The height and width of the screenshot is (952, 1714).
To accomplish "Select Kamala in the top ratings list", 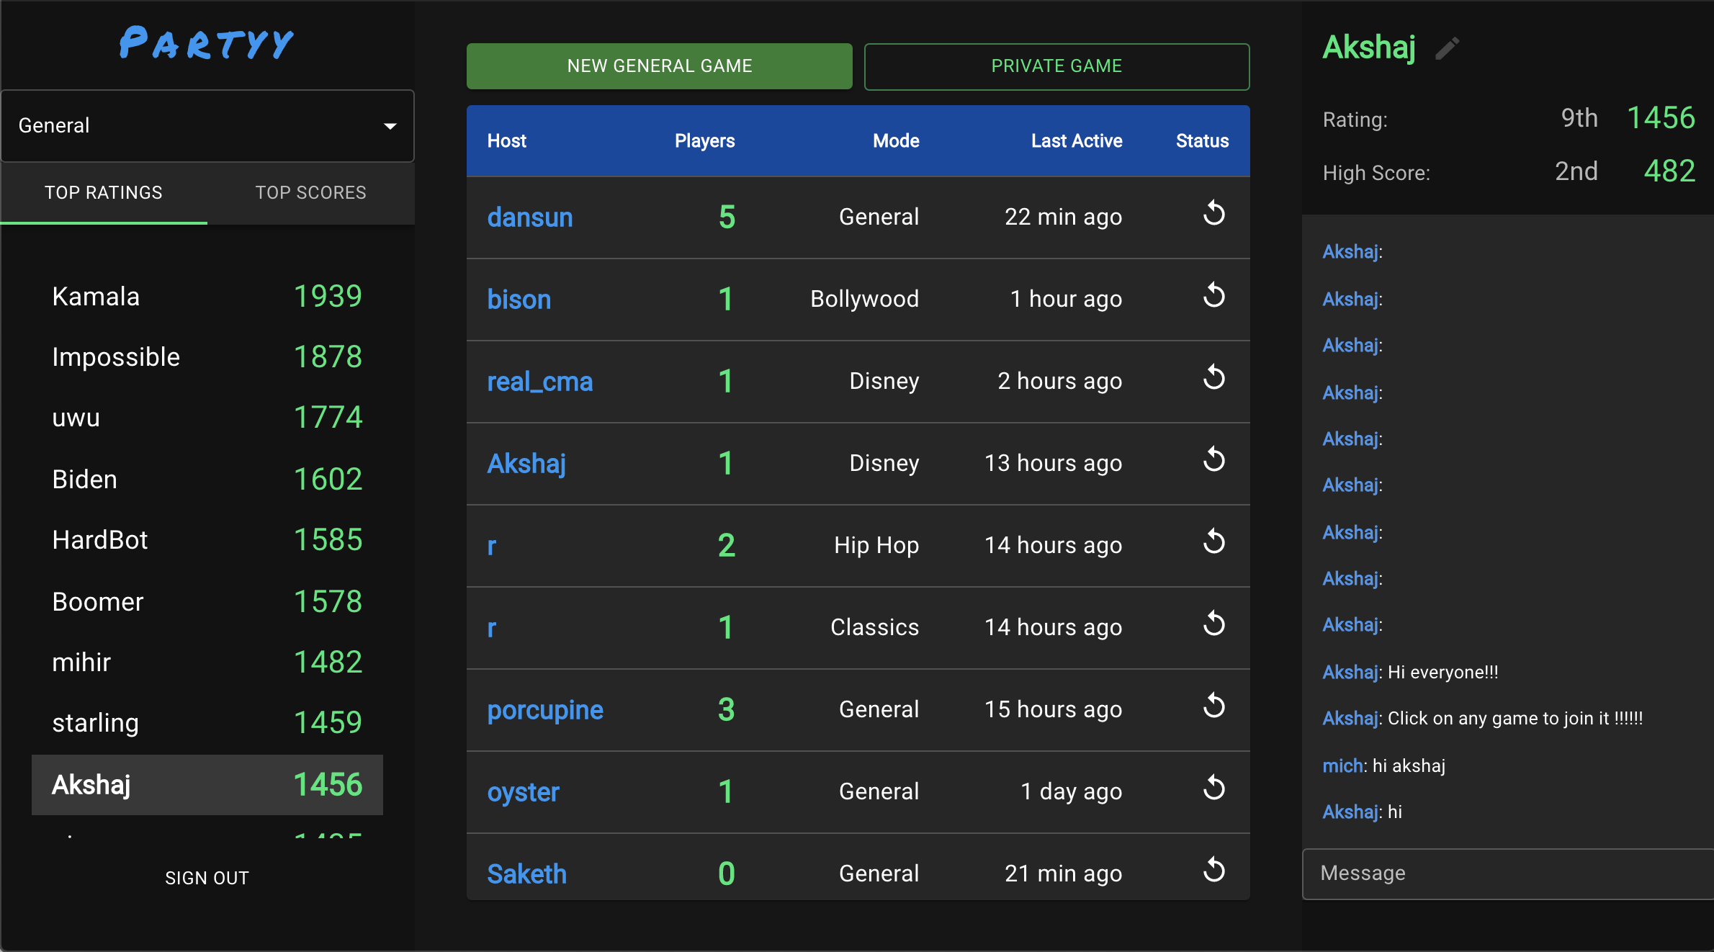I will pyautogui.click(x=96, y=297).
